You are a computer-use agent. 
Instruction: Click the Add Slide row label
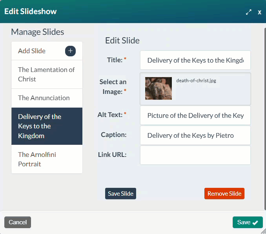coord(32,51)
